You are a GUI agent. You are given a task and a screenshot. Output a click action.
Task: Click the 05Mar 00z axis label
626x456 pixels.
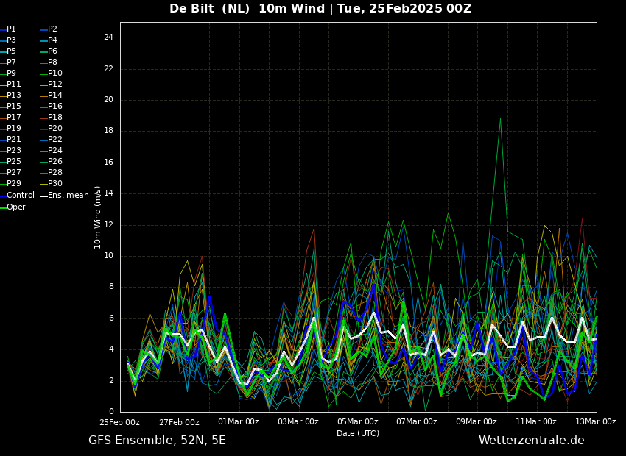pos(358,421)
